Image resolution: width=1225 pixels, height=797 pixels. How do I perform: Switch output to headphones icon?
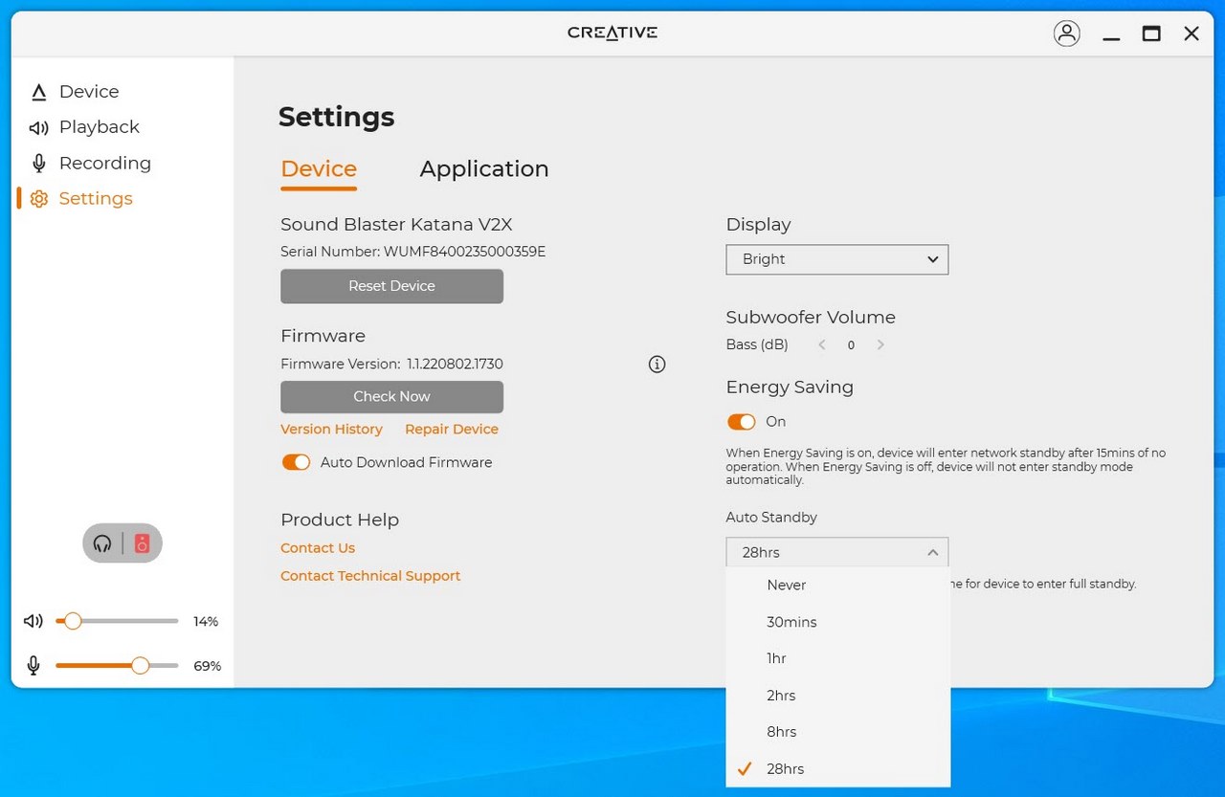tap(102, 543)
